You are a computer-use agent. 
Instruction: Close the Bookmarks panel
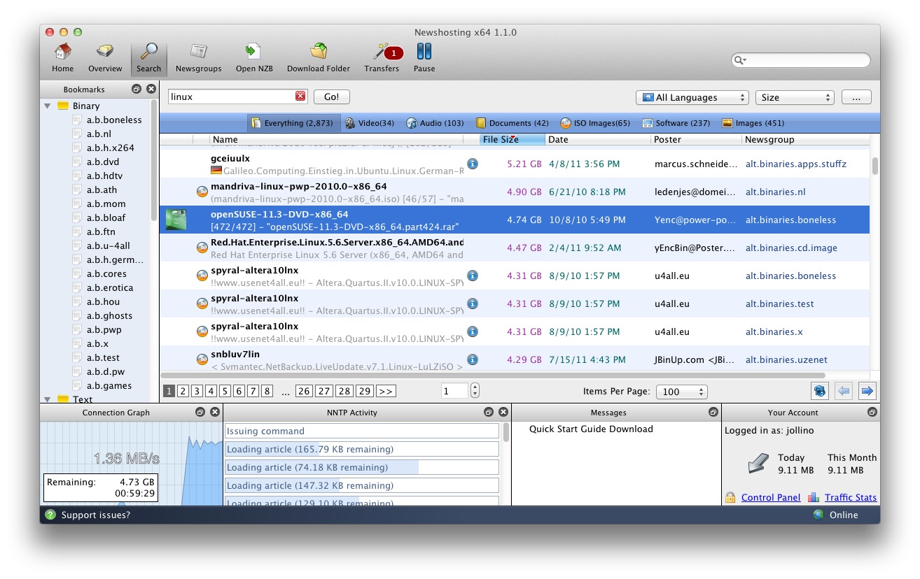point(151,90)
